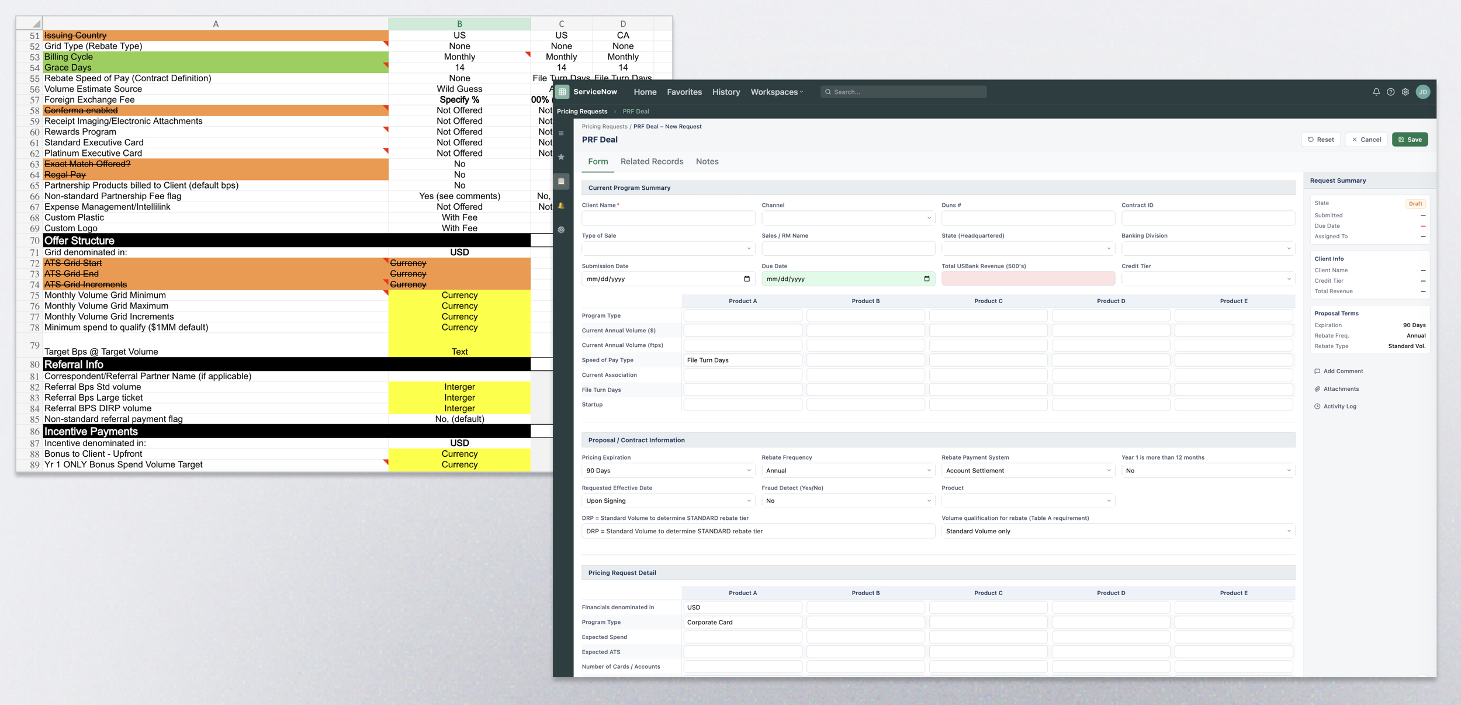
Task: Click the Cancel button
Action: tap(1366, 140)
